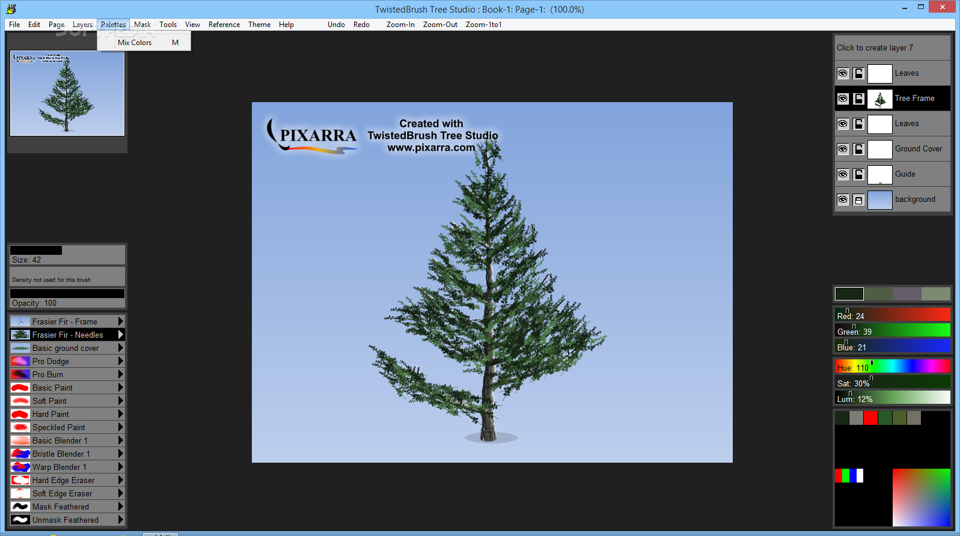Expand Basic Paint brush options arrow
This screenshot has width=960, height=536.
click(121, 388)
